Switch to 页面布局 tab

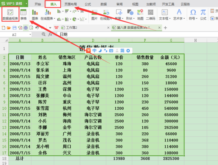[x=71, y=4]
